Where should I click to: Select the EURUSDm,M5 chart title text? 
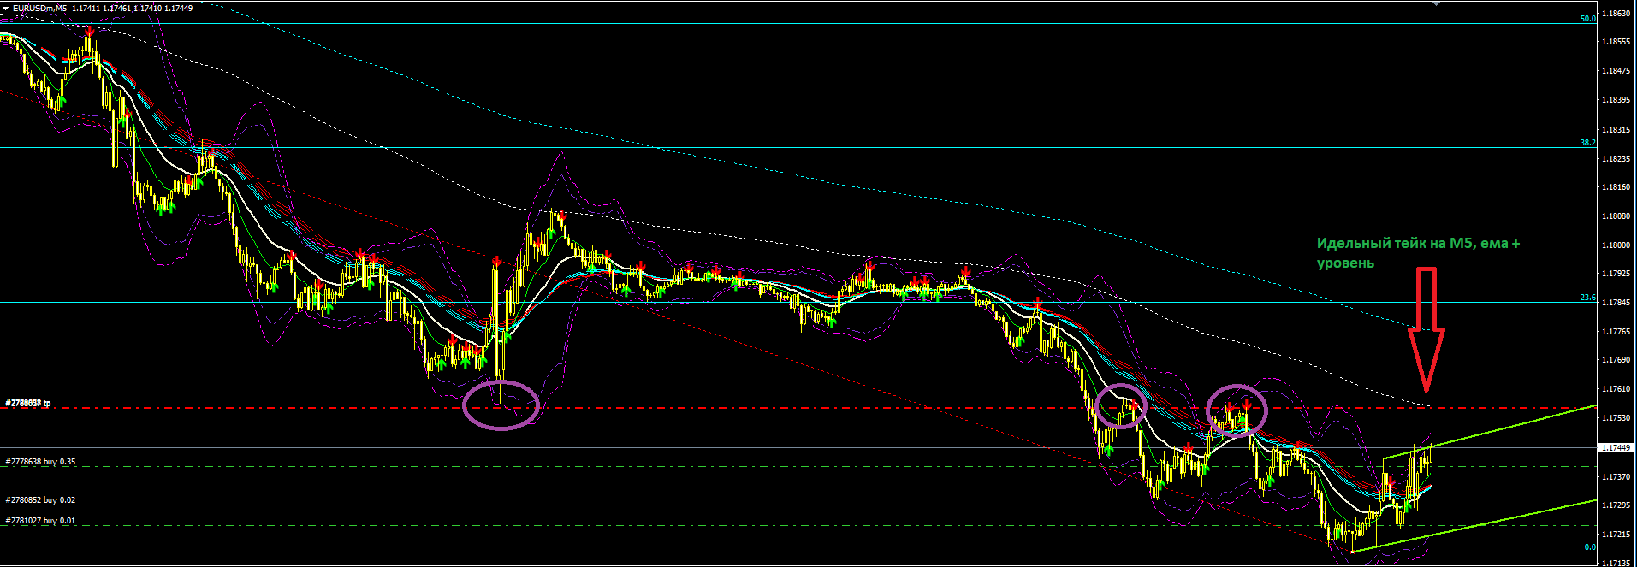pyautogui.click(x=40, y=8)
